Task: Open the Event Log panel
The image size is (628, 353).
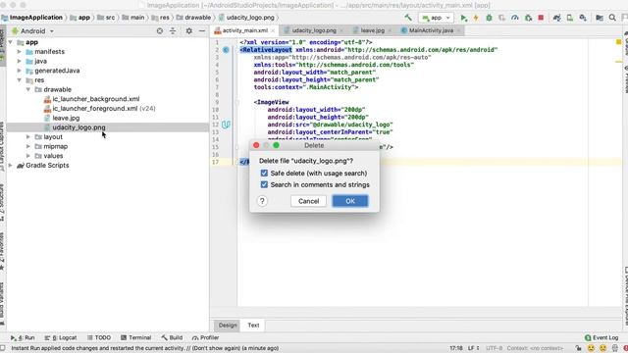Action: pyautogui.click(x=602, y=337)
